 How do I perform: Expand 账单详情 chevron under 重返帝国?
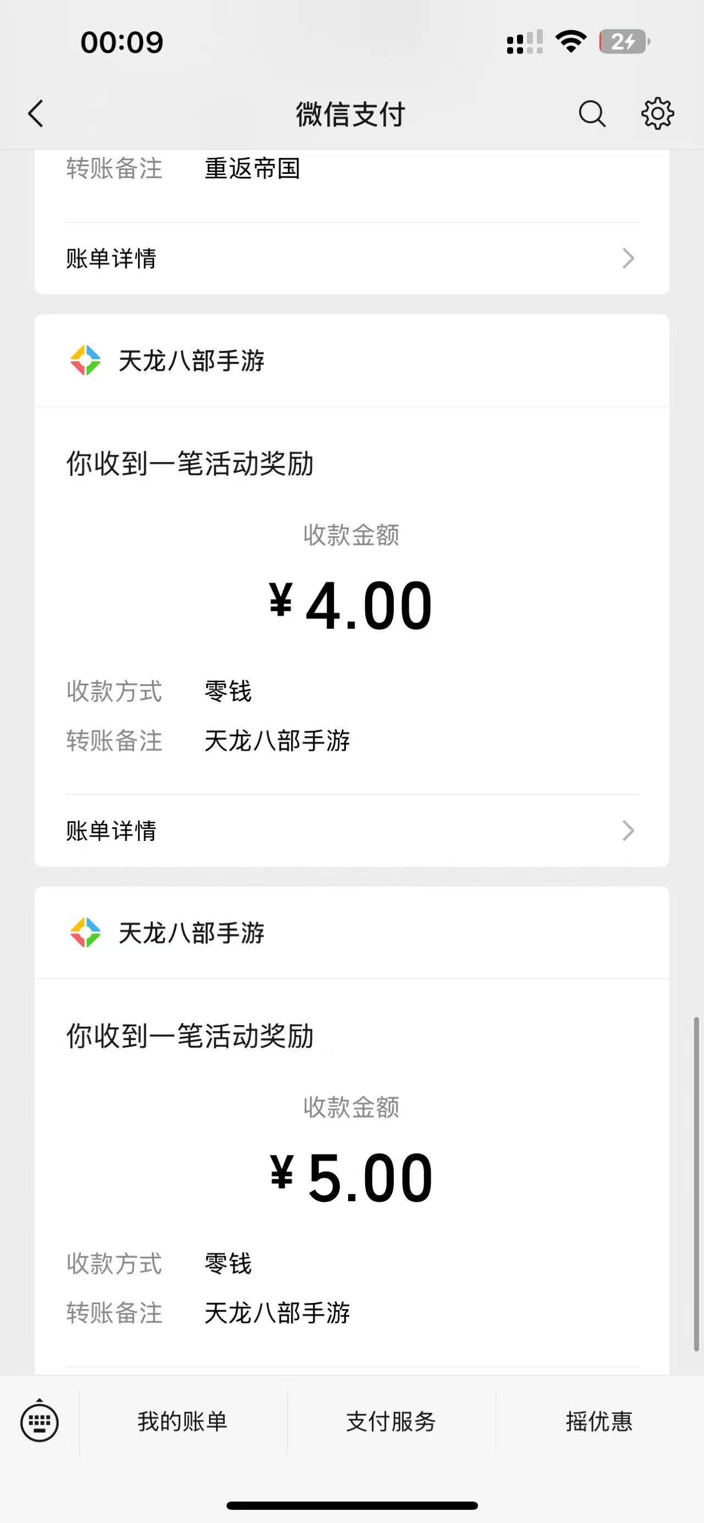628,259
